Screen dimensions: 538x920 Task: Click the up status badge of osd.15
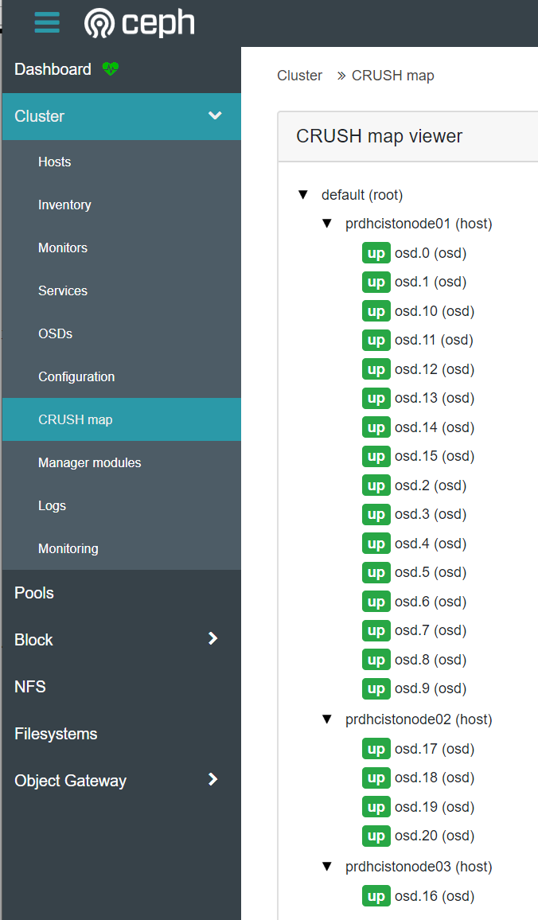tap(376, 457)
